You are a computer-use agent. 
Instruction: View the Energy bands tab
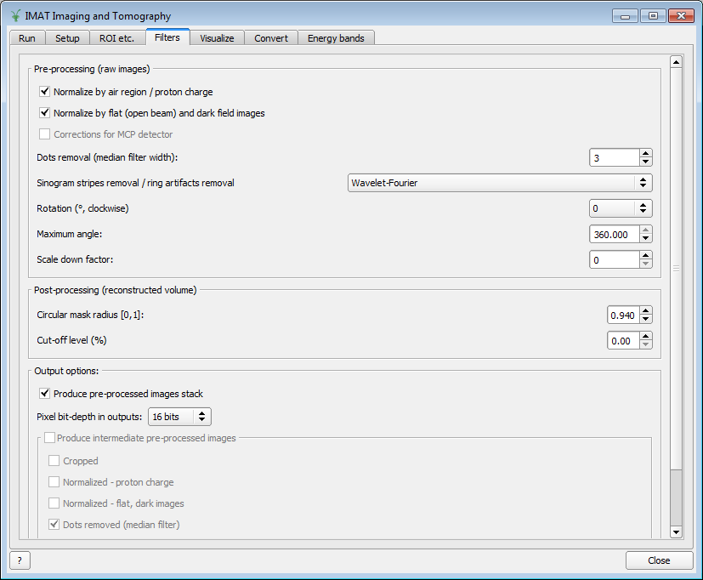[x=336, y=38]
